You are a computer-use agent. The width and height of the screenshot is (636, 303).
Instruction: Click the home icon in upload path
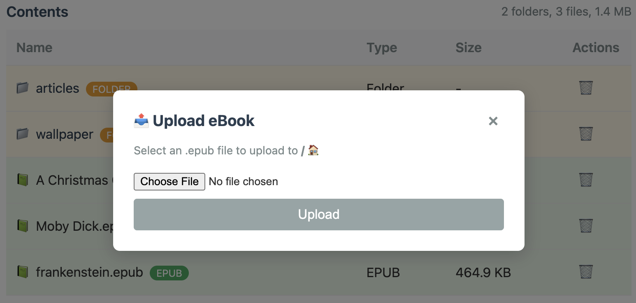pyautogui.click(x=313, y=150)
